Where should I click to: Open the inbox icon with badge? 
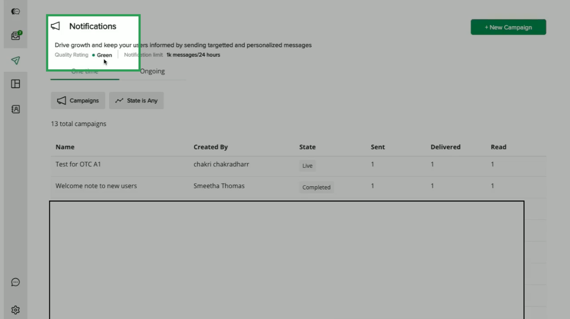(16, 35)
